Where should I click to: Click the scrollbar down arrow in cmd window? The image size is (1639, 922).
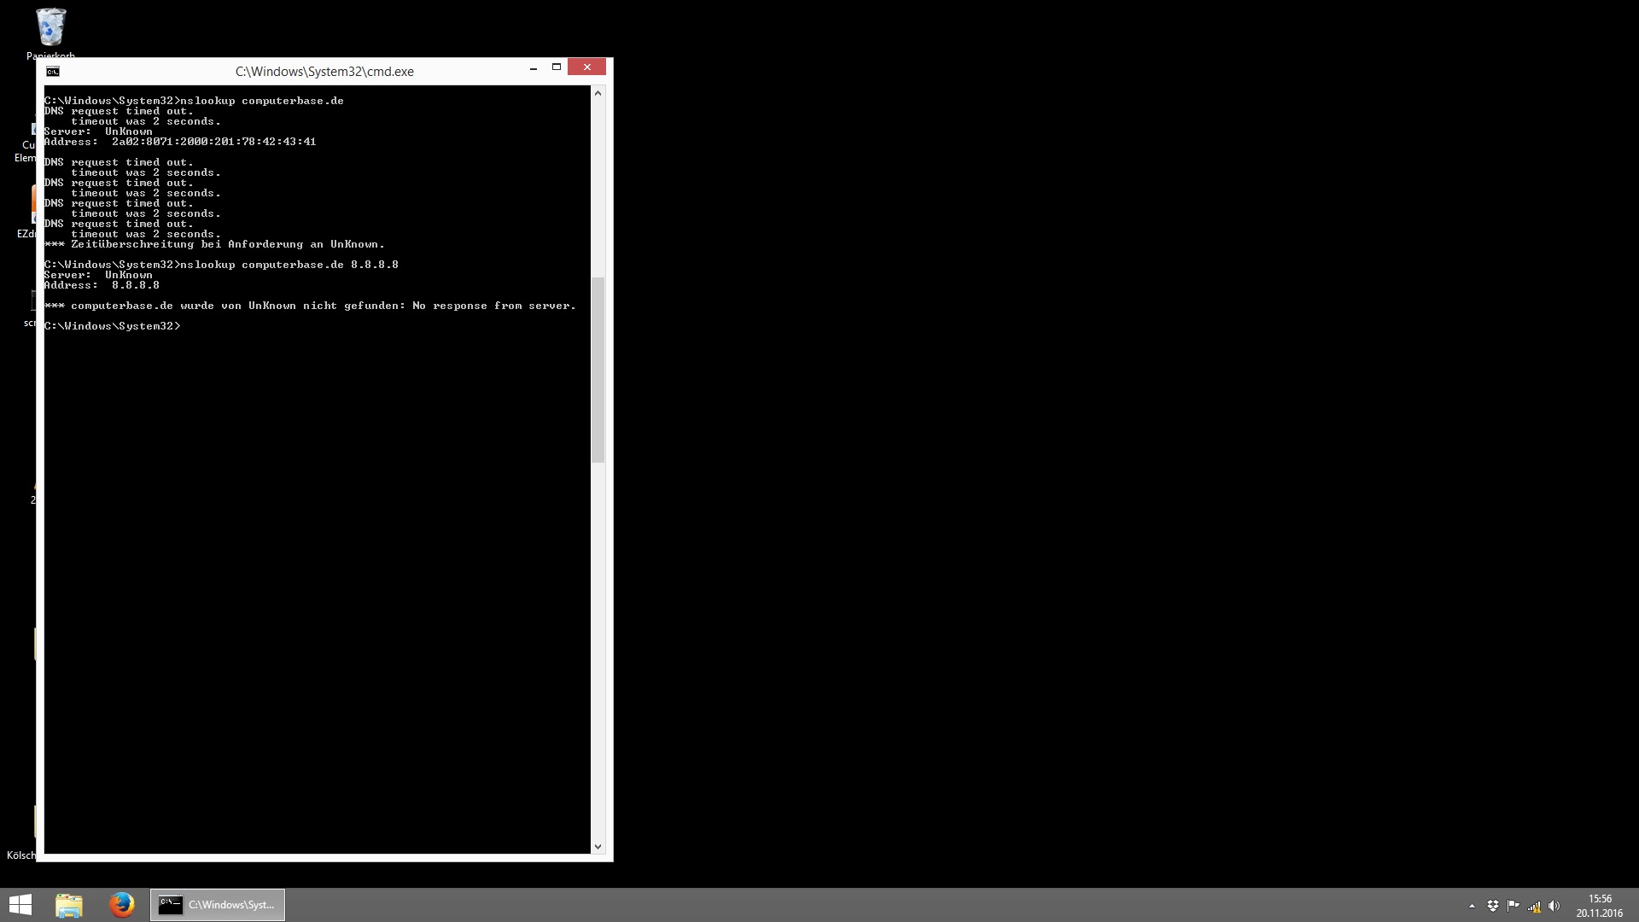tap(598, 846)
